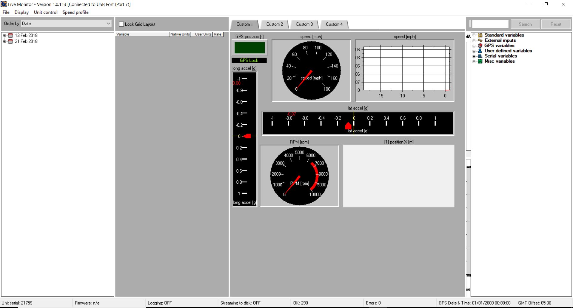573x308 pixels.
Task: Click the User defined variables person icon
Action: click(480, 51)
